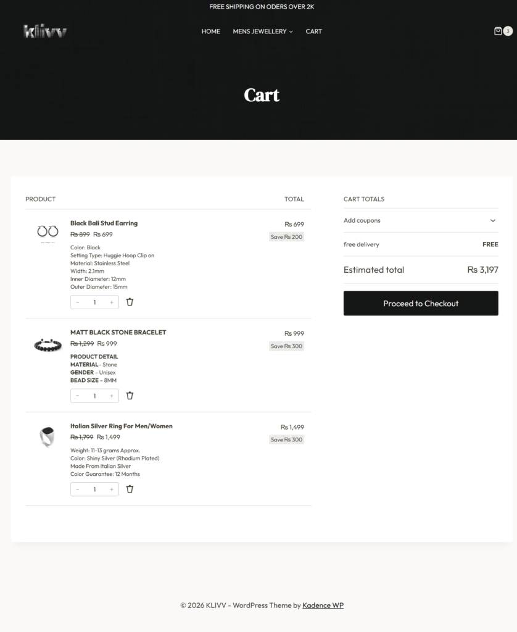Open Black Bali Stud Earring product link
Viewport: 517px width, 632px height.
104,223
